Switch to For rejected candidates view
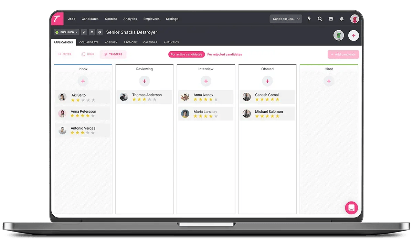This screenshot has height=246, width=413. (224, 54)
